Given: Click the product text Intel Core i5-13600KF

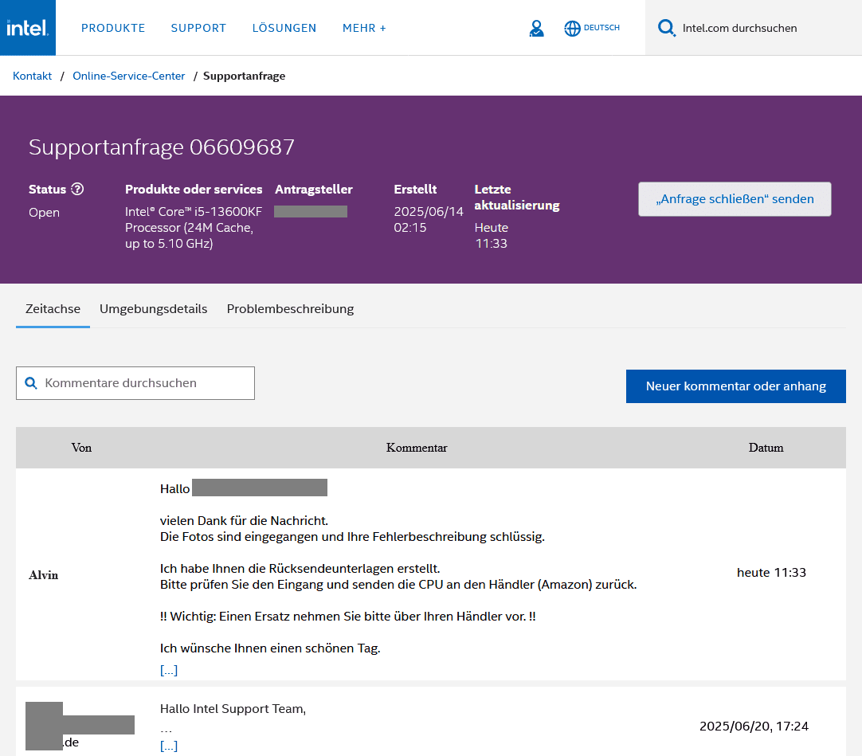Looking at the screenshot, I should pos(194,212).
